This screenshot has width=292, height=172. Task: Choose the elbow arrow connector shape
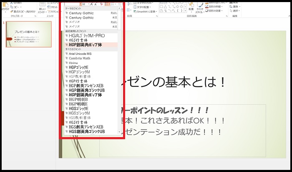174,7
